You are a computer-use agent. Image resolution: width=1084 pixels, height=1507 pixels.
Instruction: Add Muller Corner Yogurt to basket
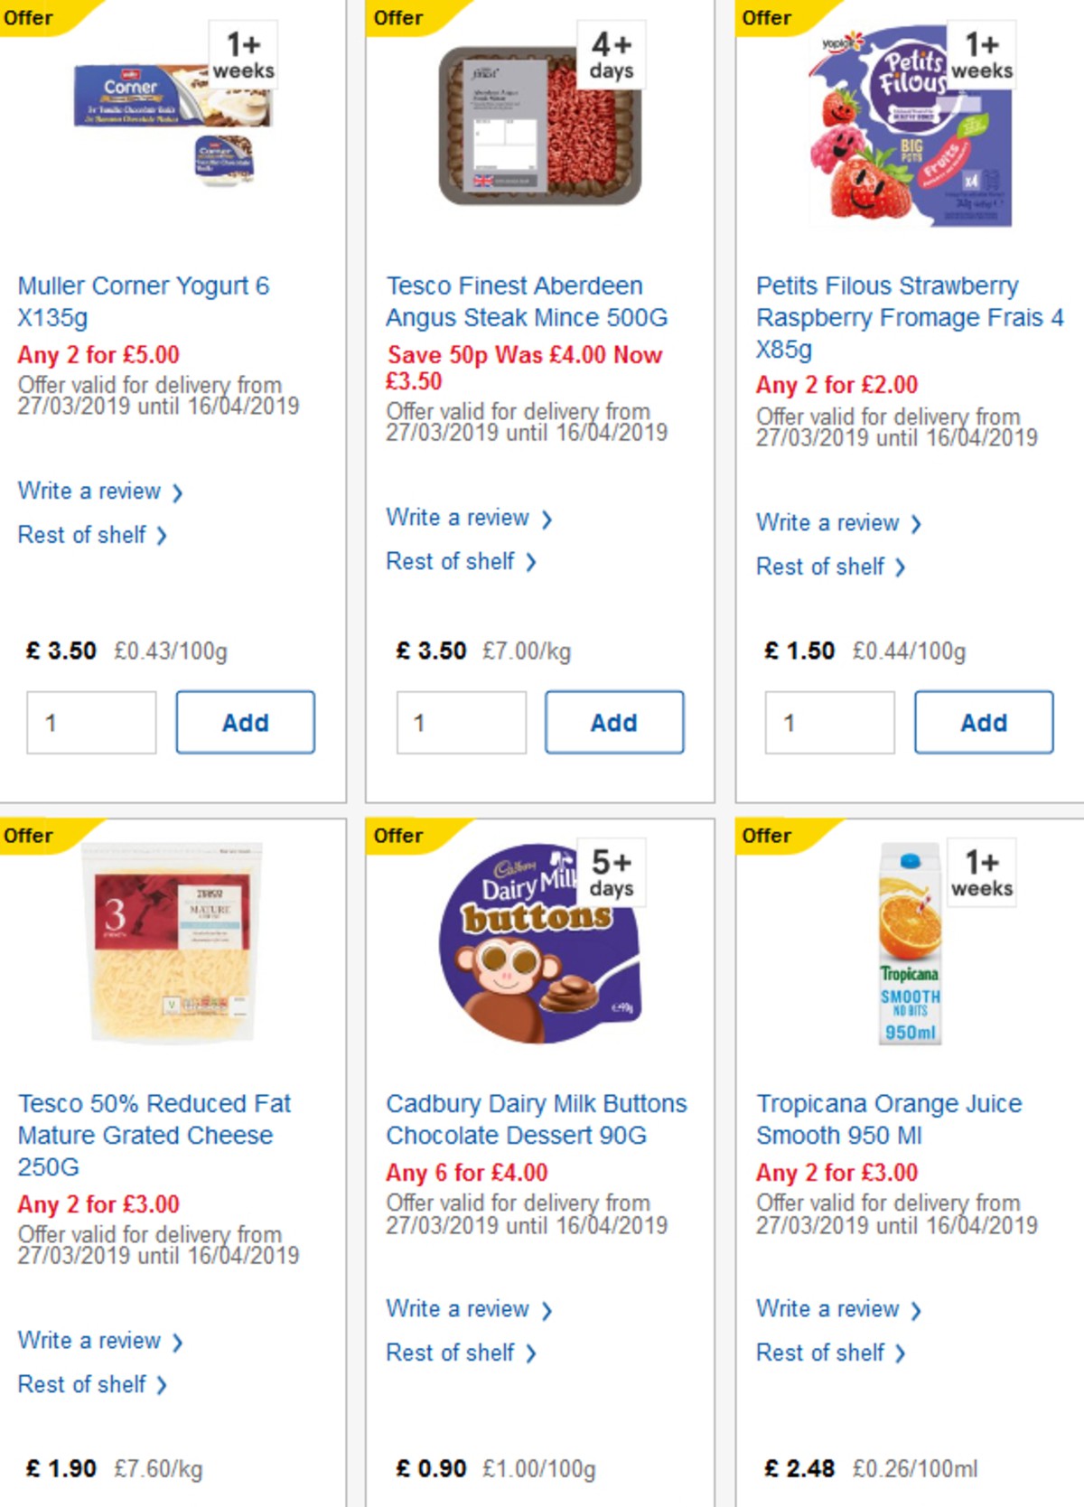point(244,722)
